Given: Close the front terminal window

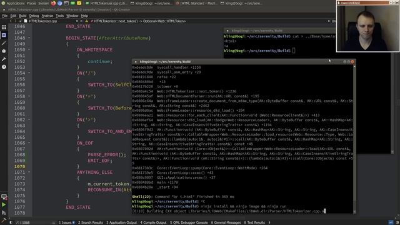Looking at the screenshot, I should point(352,62).
